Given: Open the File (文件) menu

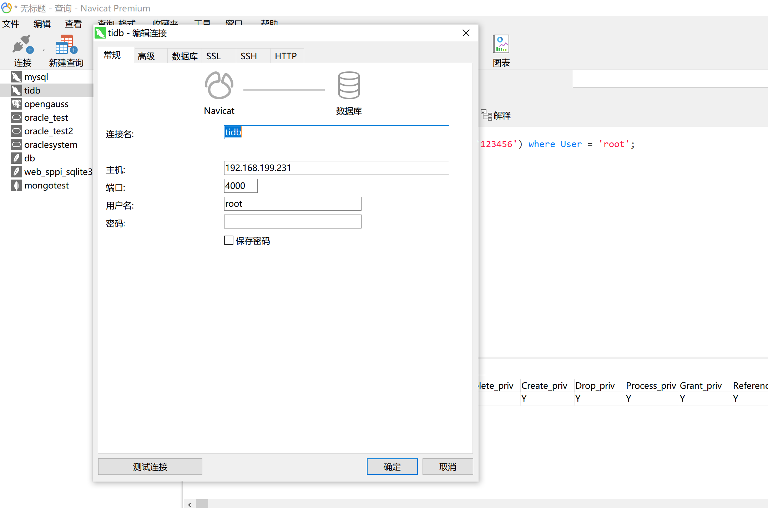Looking at the screenshot, I should 11,24.
